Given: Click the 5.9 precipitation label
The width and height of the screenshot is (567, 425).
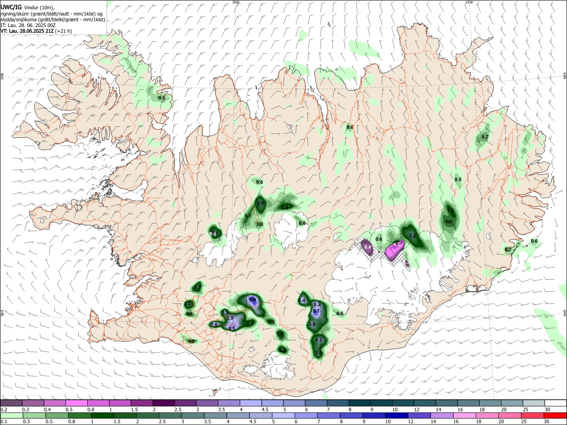Looking at the screenshot, I should point(230,318).
